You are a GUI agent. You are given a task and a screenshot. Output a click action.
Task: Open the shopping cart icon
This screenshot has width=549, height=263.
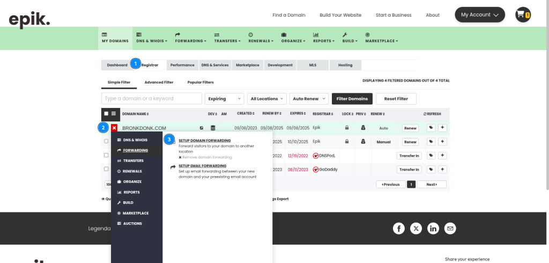(523, 14)
